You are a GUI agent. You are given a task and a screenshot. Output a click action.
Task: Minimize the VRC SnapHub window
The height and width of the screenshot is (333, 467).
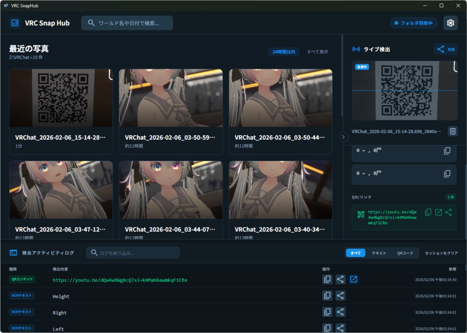click(x=425, y=5)
